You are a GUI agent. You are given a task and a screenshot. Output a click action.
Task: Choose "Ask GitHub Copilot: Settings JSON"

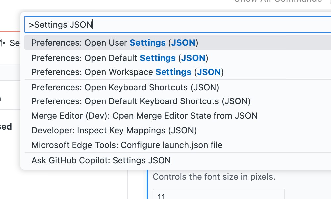[x=101, y=160]
